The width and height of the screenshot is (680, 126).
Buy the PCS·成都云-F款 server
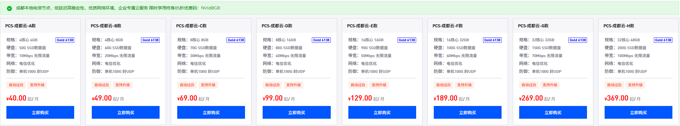(x=468, y=112)
